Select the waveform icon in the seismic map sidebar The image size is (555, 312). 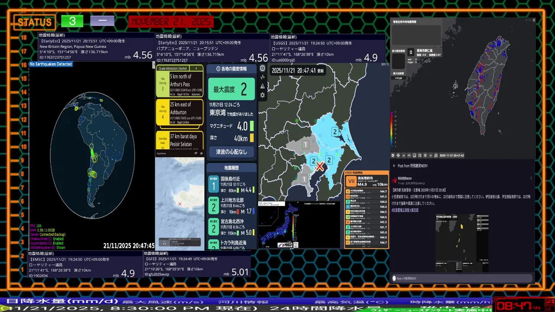tap(262, 77)
